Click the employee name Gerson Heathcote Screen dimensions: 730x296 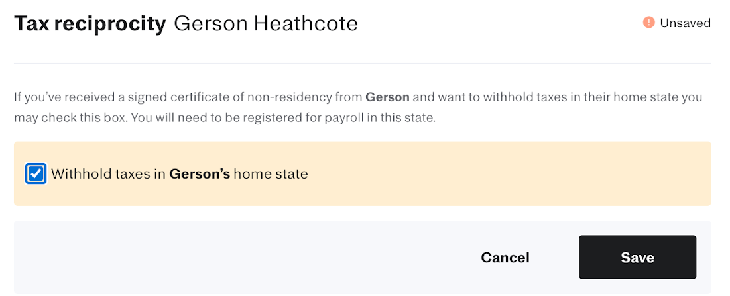click(265, 24)
